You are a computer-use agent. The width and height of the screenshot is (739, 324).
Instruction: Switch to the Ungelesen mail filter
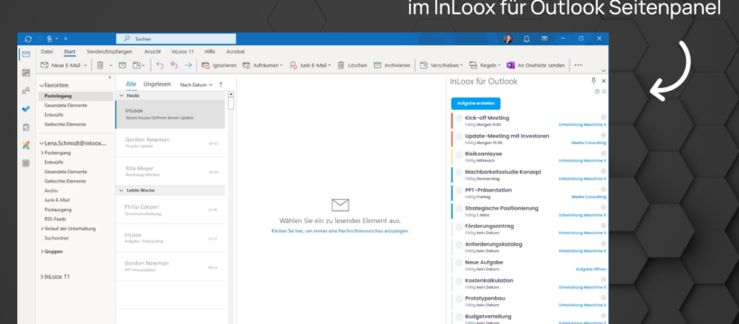pyautogui.click(x=157, y=85)
